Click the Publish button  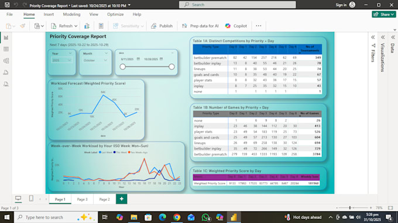(x=162, y=26)
